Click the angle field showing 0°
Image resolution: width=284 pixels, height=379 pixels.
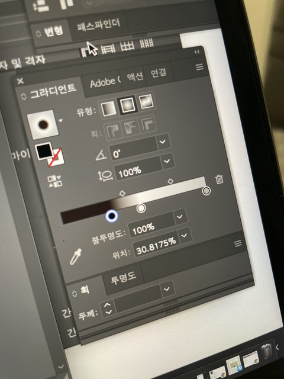point(134,149)
